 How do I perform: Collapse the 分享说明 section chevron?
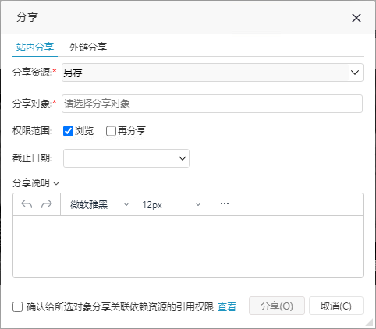click(x=56, y=184)
